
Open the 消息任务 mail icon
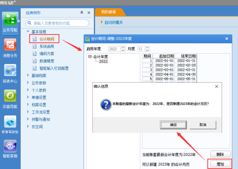click(x=10, y=45)
